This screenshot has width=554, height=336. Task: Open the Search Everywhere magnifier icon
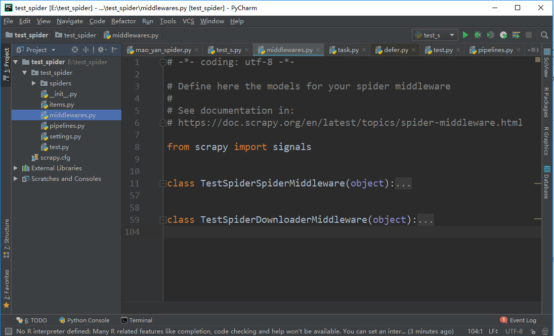pyautogui.click(x=544, y=35)
